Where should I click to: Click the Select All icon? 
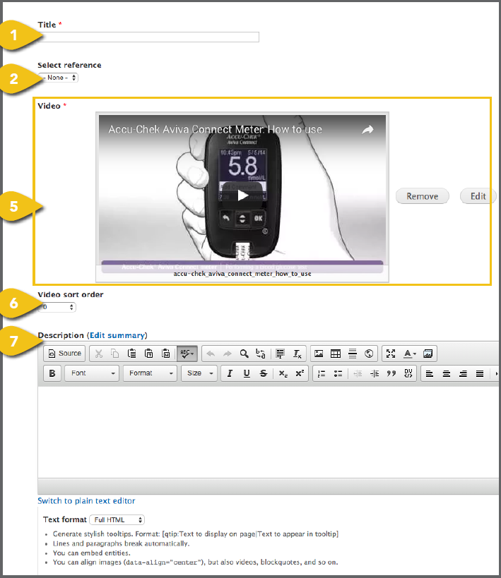[281, 354]
